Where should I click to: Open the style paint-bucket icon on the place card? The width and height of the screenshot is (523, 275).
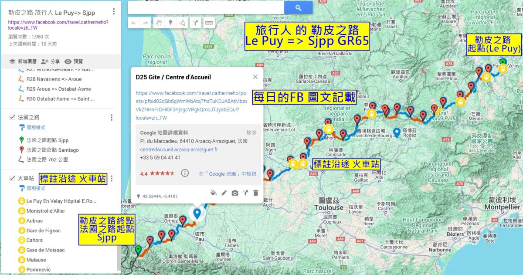(x=213, y=193)
